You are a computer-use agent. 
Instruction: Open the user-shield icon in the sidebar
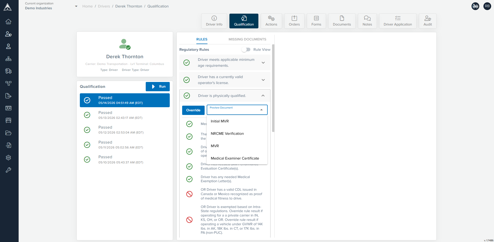point(8,34)
